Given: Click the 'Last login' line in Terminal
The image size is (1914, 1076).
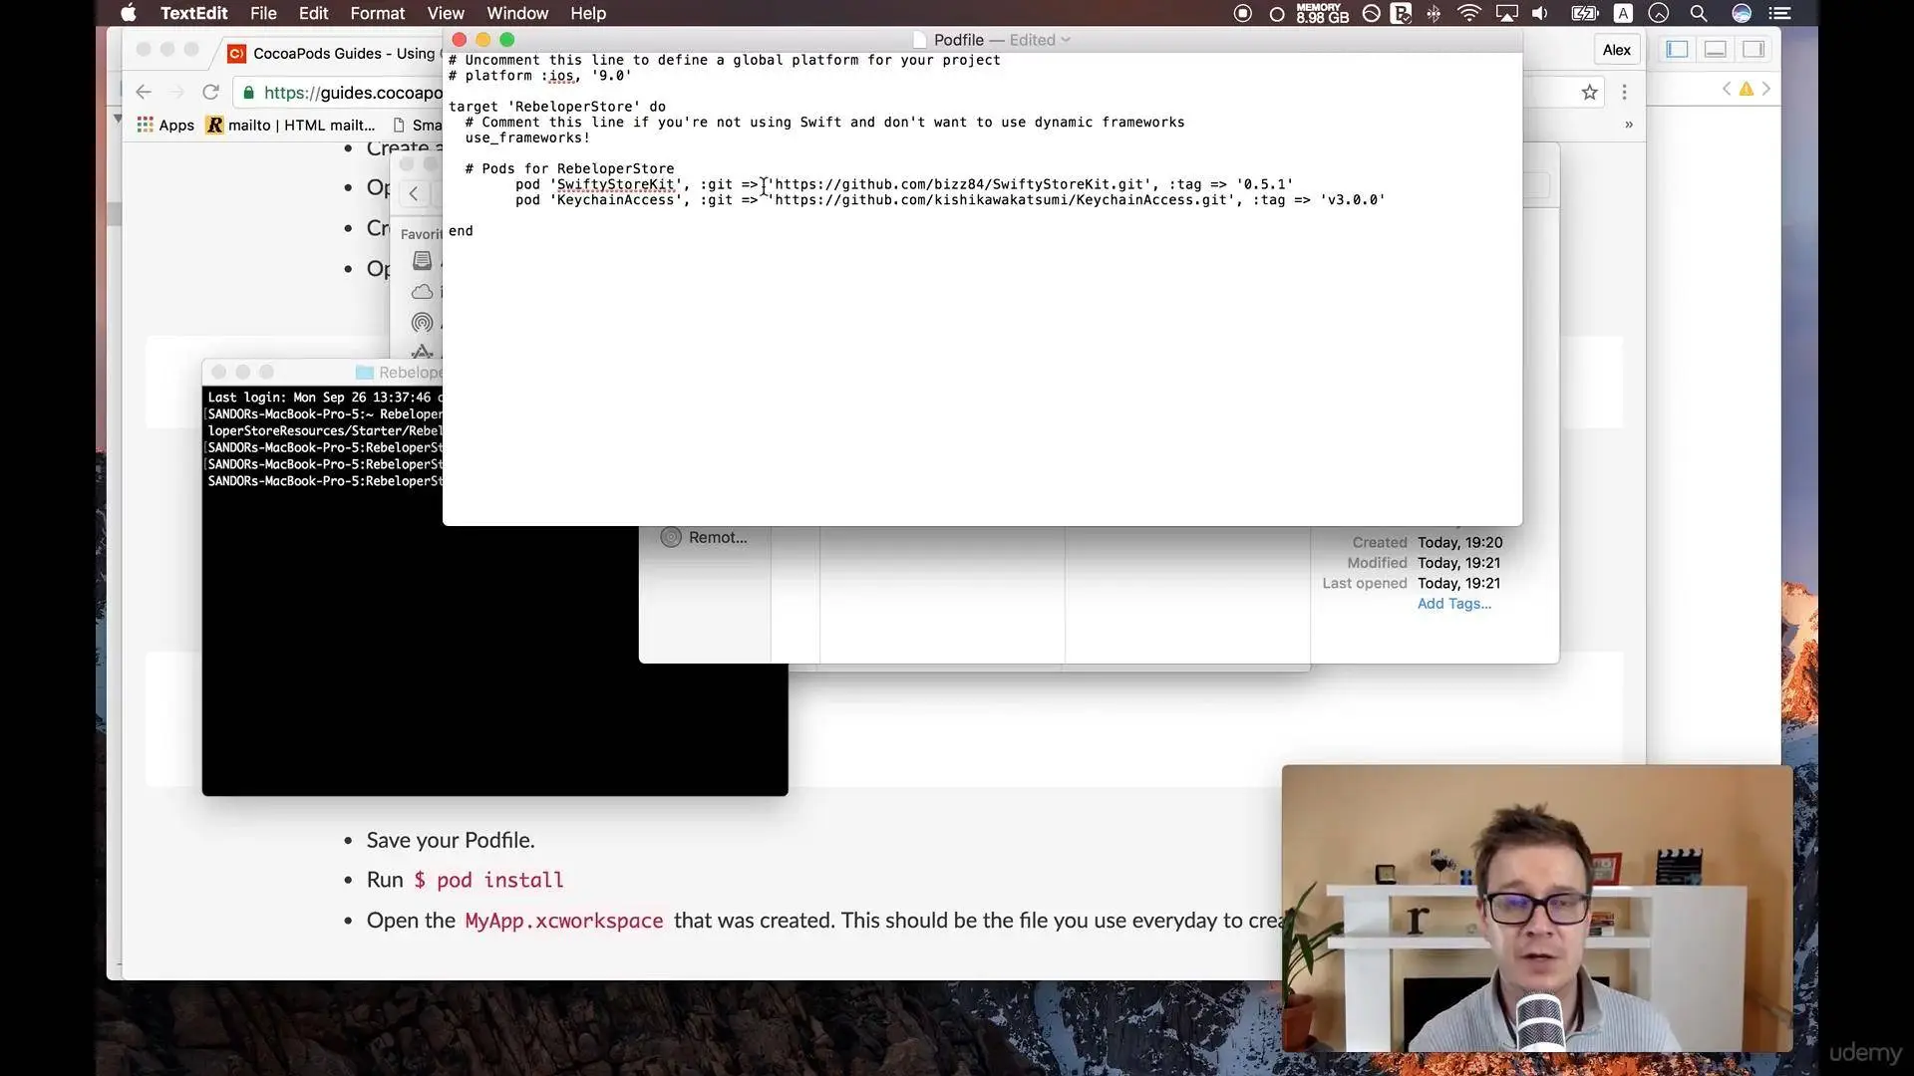Looking at the screenshot, I should point(325,398).
